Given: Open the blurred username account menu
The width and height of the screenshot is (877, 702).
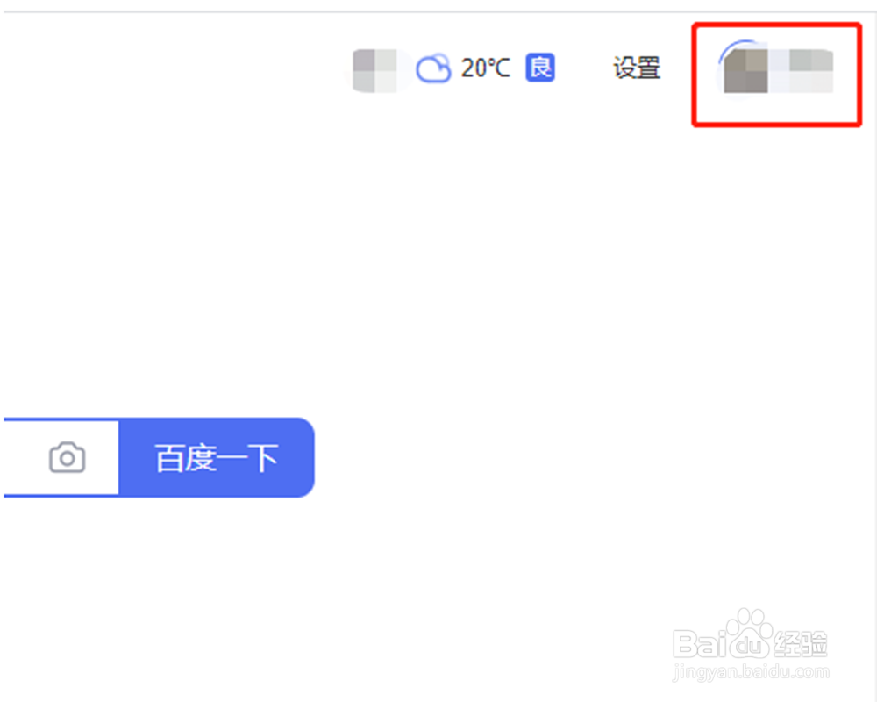Looking at the screenshot, I should coord(802,70).
